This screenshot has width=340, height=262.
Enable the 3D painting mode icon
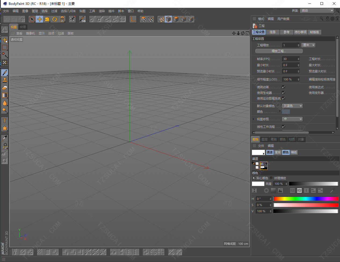[82, 19]
